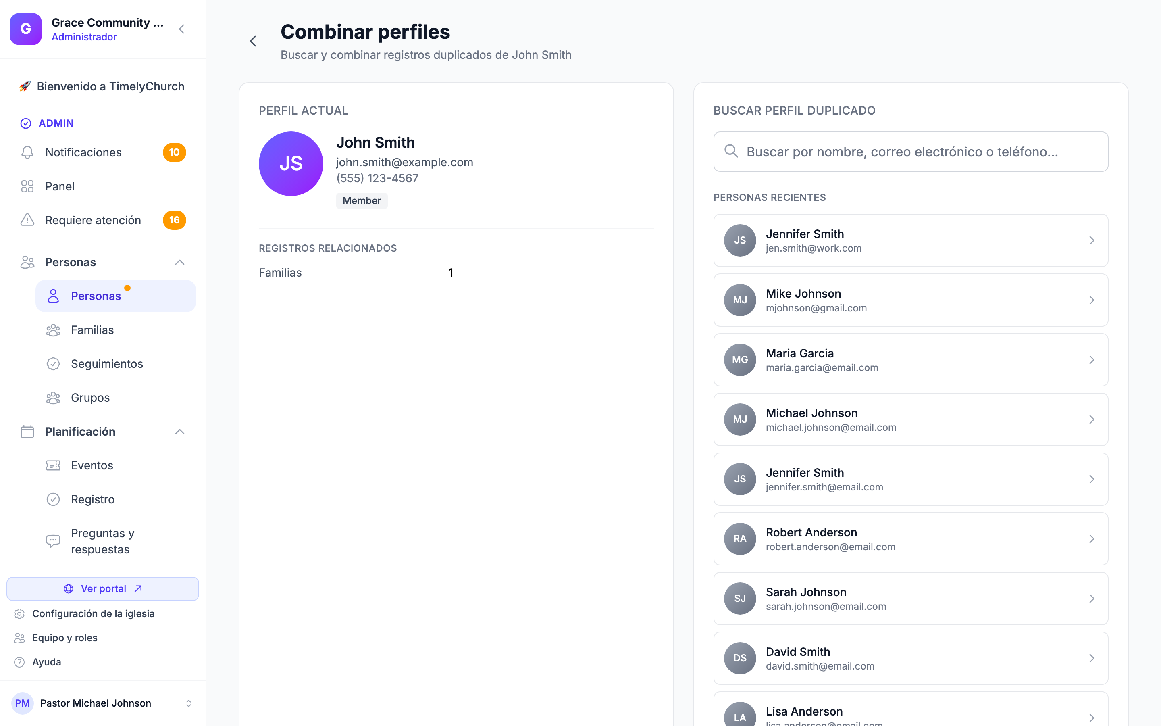Click the Notificaciones bell icon
This screenshot has height=726, width=1161.
click(27, 152)
